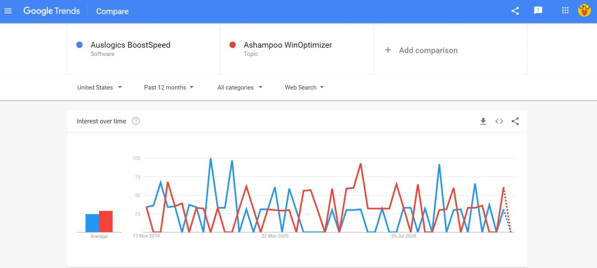Open the Interest over time help icon
The image size is (597, 268).
point(136,121)
